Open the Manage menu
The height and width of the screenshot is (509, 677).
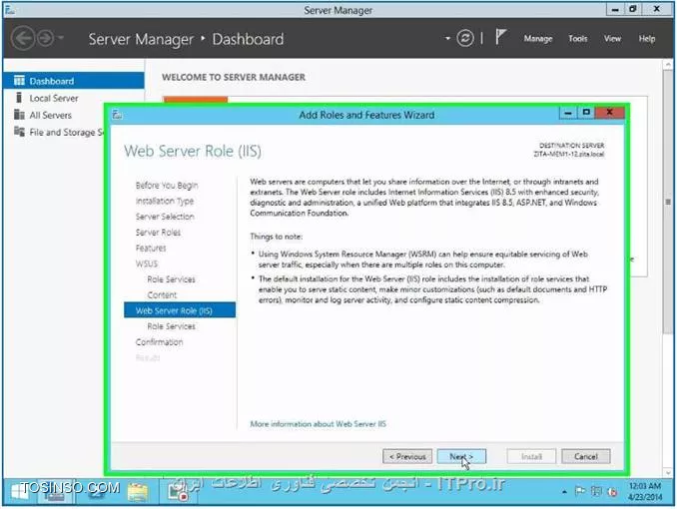click(538, 38)
